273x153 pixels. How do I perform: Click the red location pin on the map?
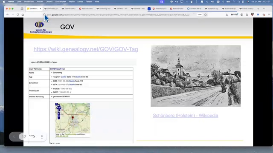coord(73,118)
